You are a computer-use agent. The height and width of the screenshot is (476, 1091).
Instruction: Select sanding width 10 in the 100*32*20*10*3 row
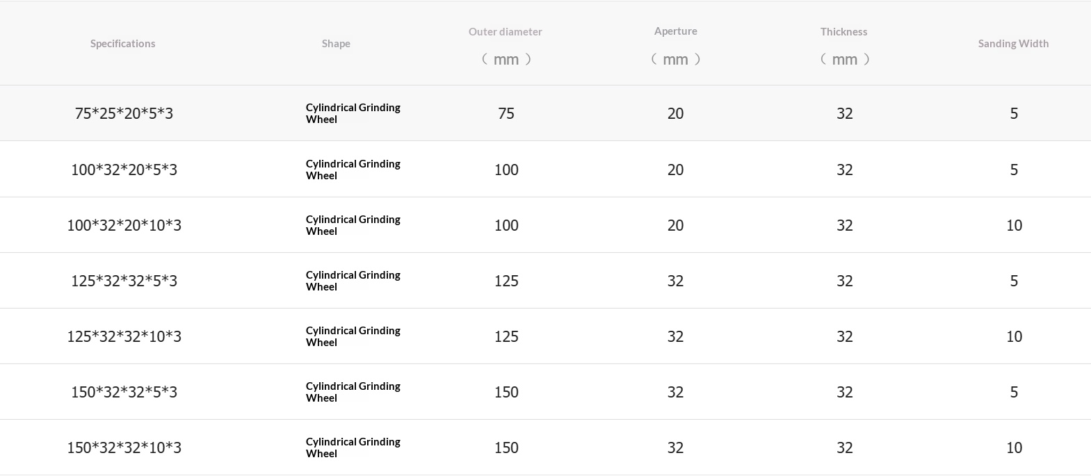[x=1014, y=225]
